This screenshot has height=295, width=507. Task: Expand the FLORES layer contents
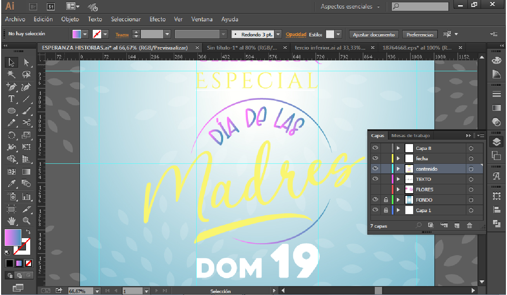coord(398,189)
